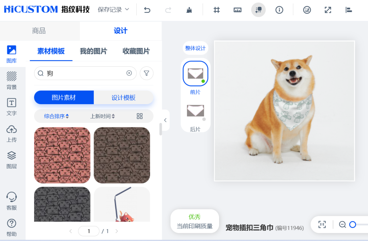Viewport: 368px width, 241px height.
Task: Enable the filter icon beside search box
Action: 147,73
